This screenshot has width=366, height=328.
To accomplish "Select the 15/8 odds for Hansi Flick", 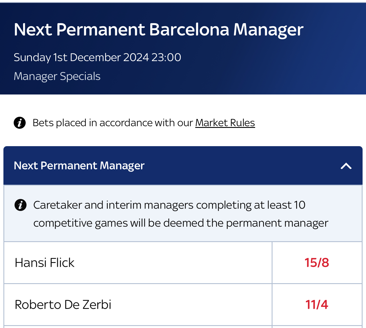I will tap(317, 263).
